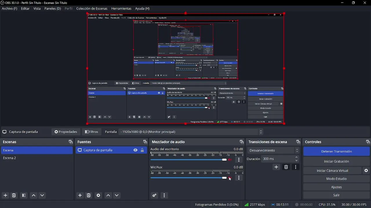Screen dimensions: 371x208
Task: Open the Editar menu
Action: [25, 9]
